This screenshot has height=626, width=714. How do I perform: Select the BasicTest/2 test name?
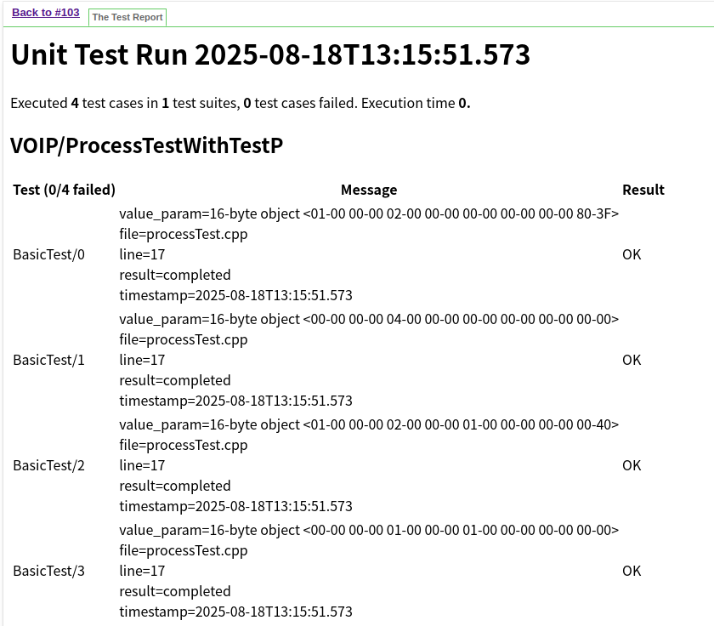[x=48, y=465]
